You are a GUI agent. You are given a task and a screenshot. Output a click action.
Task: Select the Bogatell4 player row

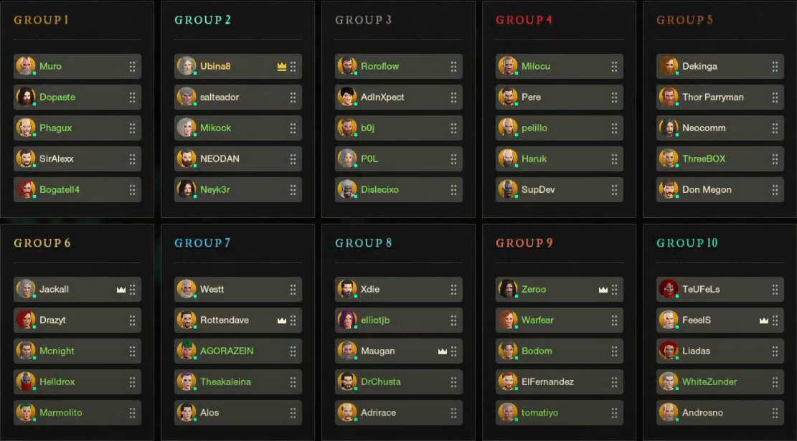(77, 190)
